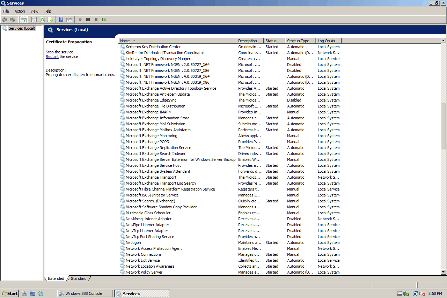
Task: Click the scrollbar down arrow
Action: click(444, 272)
